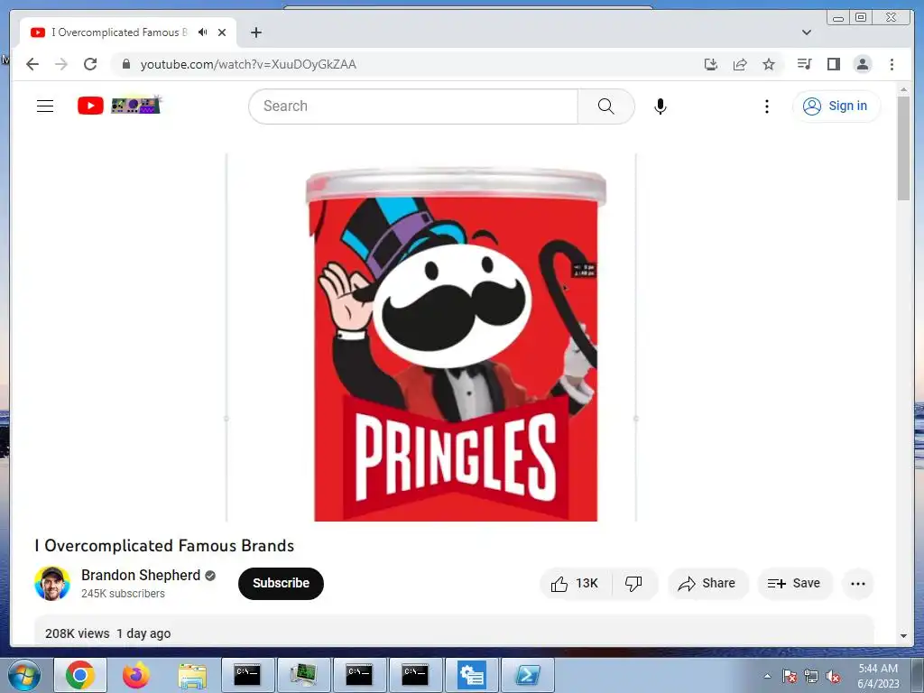Reload the YouTube page
Image resolution: width=924 pixels, height=693 pixels.
(90, 64)
